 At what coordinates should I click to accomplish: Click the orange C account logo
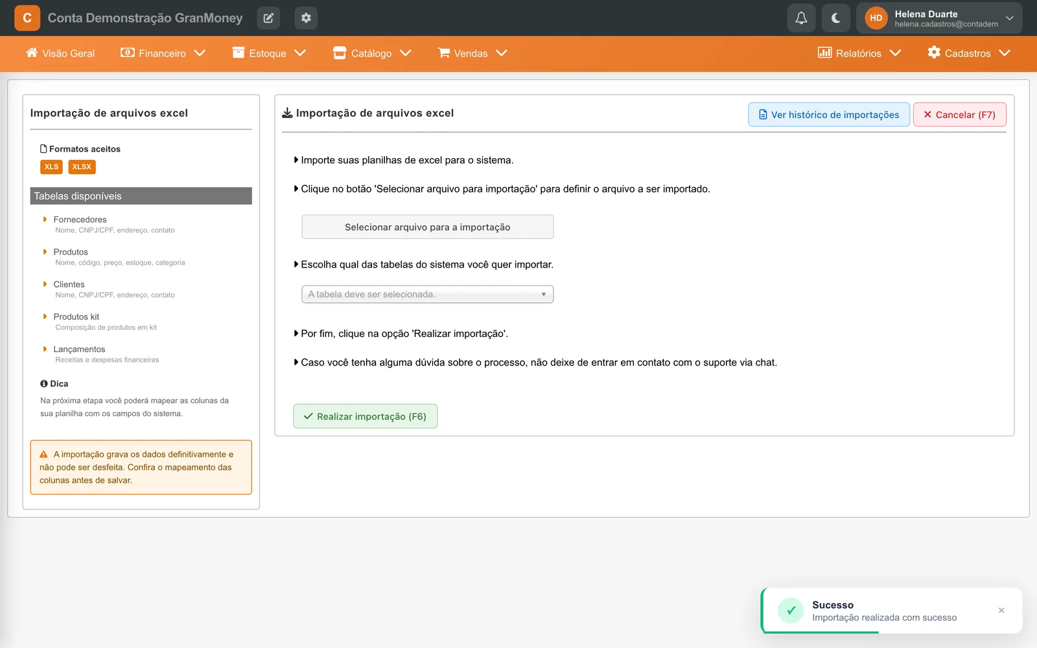pyautogui.click(x=27, y=18)
